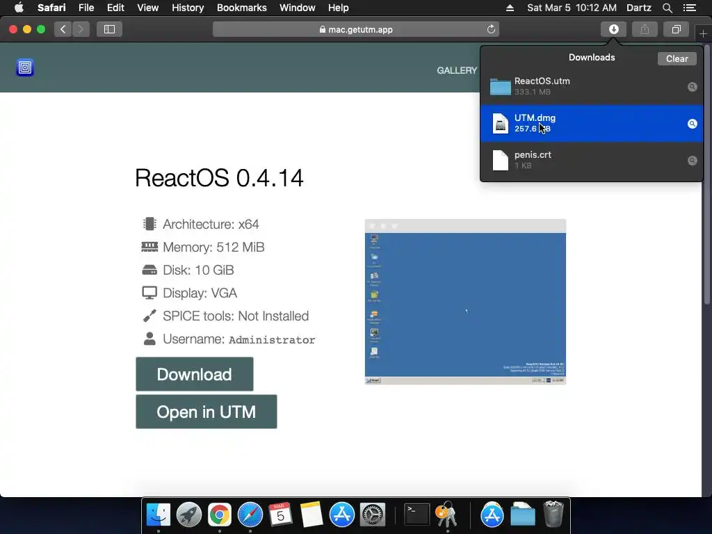
Task: Open Safari compass icon in Dock
Action: (250, 515)
